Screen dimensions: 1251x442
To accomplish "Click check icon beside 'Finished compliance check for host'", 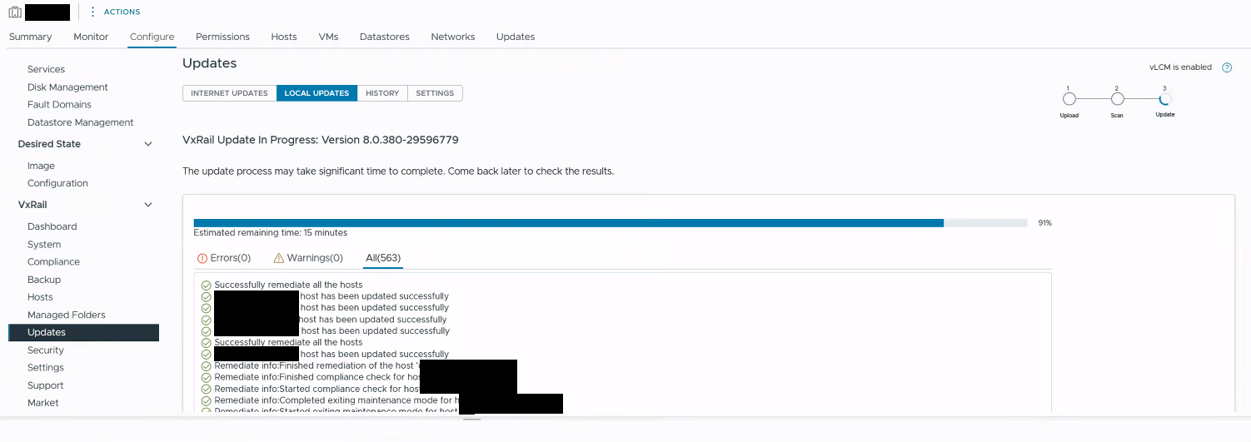I will click(207, 378).
